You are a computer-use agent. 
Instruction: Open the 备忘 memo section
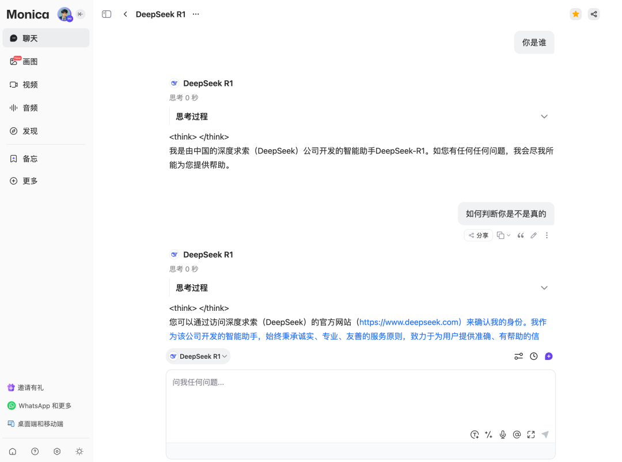pos(46,159)
